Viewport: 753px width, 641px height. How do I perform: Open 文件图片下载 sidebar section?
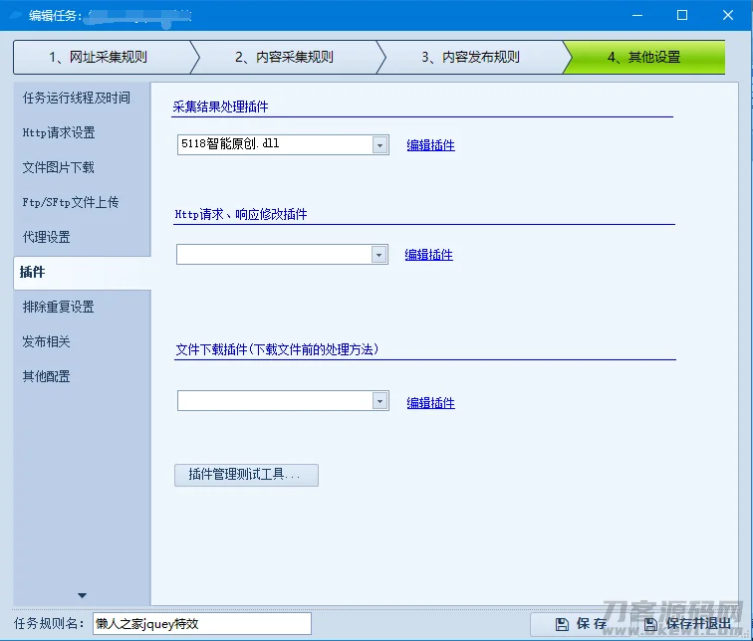pos(59,168)
